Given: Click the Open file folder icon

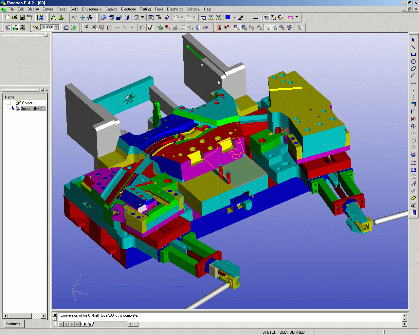Looking at the screenshot, I should (x=15, y=17).
